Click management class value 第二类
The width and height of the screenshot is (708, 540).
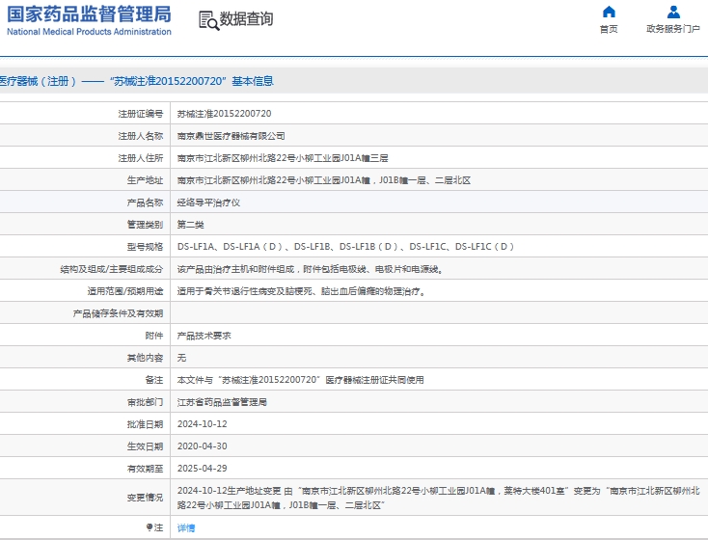190,225
